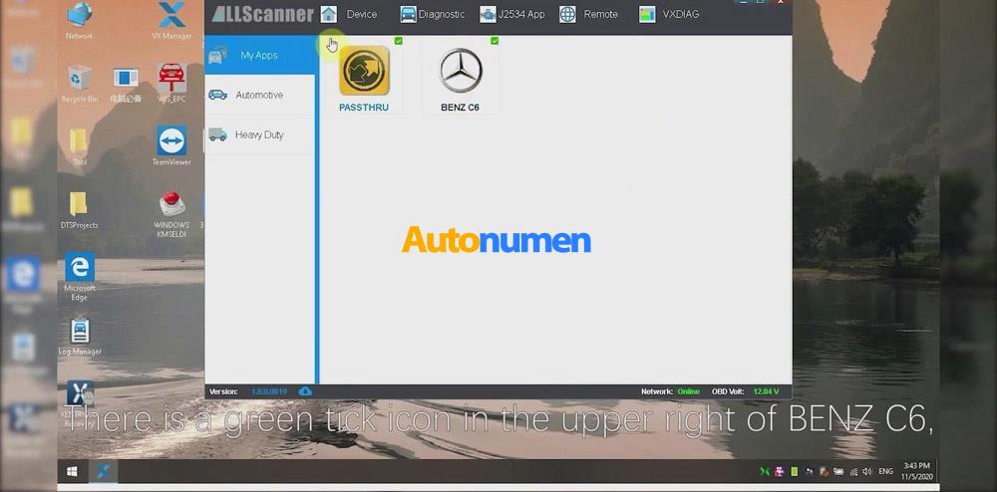
Task: Open the DTSProjects folder on desktop
Action: point(80,210)
